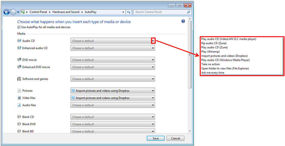The width and height of the screenshot is (285, 146).
Task: Click the search magnifier icon
Action: [188, 12]
